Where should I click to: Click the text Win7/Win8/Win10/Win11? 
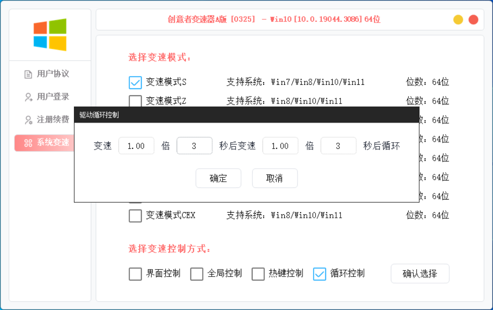click(318, 82)
